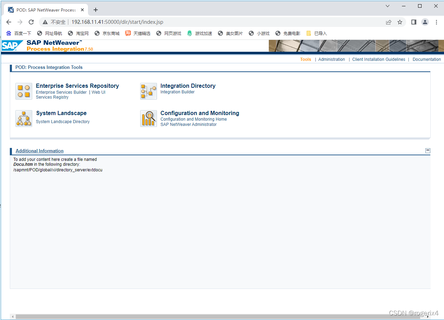Open Chrome three-dot menu

(x=436, y=22)
